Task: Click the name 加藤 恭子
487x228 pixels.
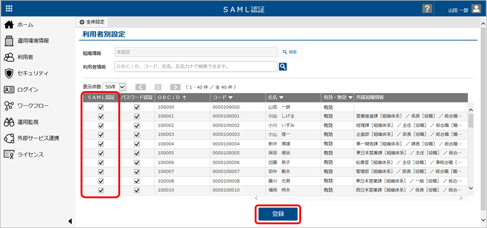Action: click(279, 162)
